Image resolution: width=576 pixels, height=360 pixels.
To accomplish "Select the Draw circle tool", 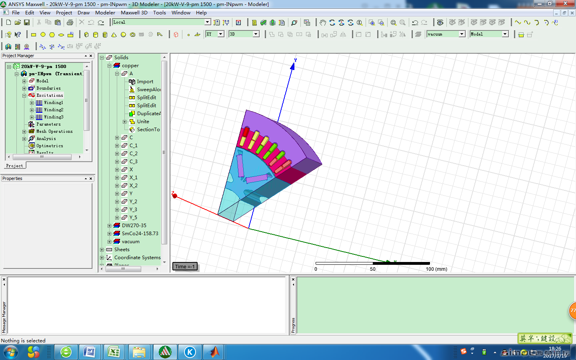I will [x=43, y=35].
